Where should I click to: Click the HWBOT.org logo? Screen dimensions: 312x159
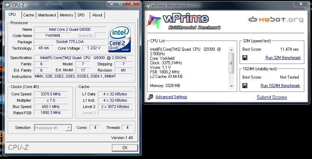click(276, 20)
